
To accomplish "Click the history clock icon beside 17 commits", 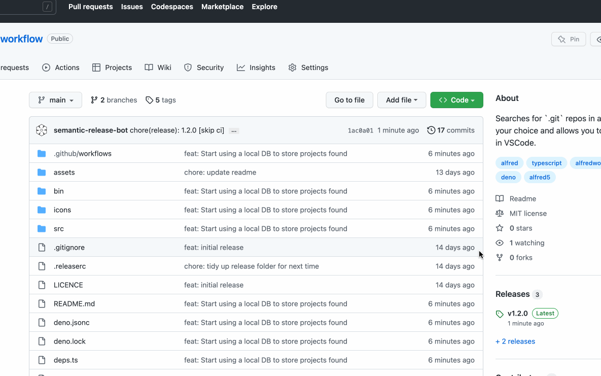I will [x=431, y=130].
